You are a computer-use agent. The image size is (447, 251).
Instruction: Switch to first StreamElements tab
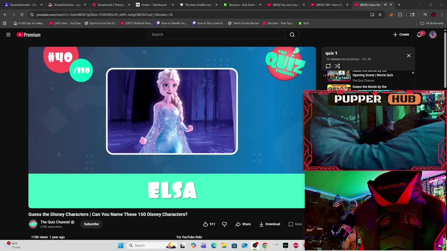tap(23, 5)
